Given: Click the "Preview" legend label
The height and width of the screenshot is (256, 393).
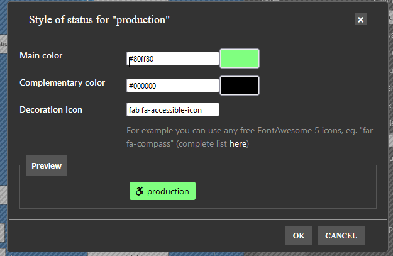Looking at the screenshot, I should [47, 166].
